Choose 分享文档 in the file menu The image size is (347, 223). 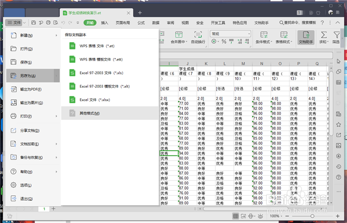coord(33,130)
